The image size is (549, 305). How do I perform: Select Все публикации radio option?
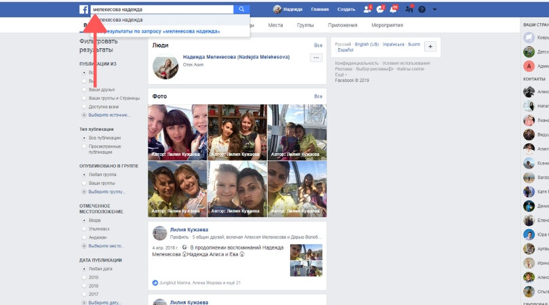tap(84, 138)
